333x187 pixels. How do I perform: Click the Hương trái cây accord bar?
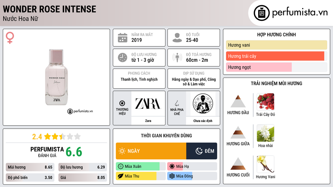(x=276, y=56)
